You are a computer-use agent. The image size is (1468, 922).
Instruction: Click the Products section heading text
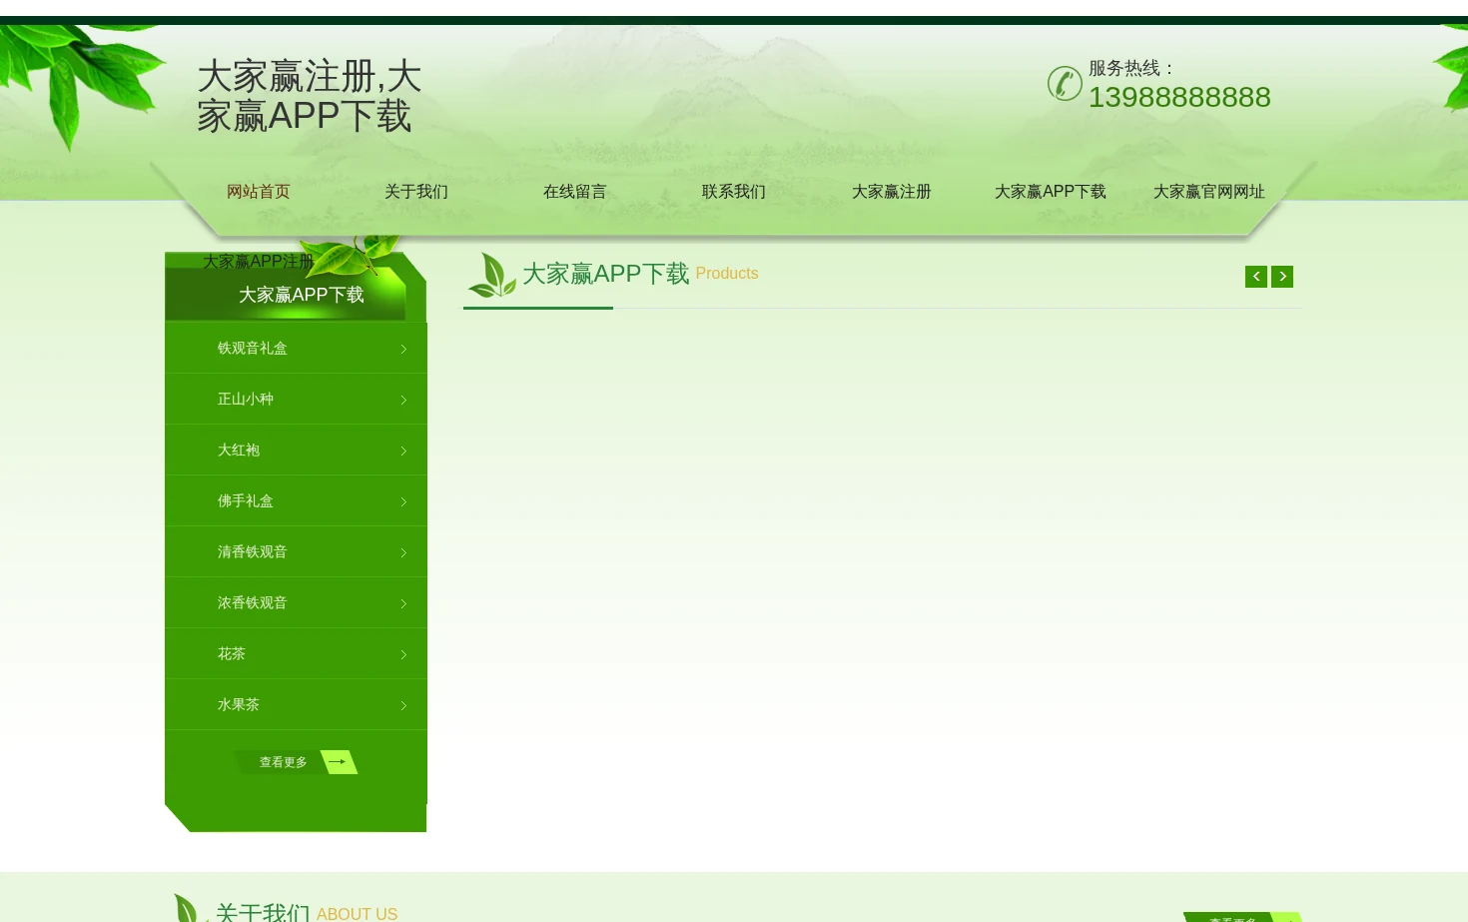[727, 274]
